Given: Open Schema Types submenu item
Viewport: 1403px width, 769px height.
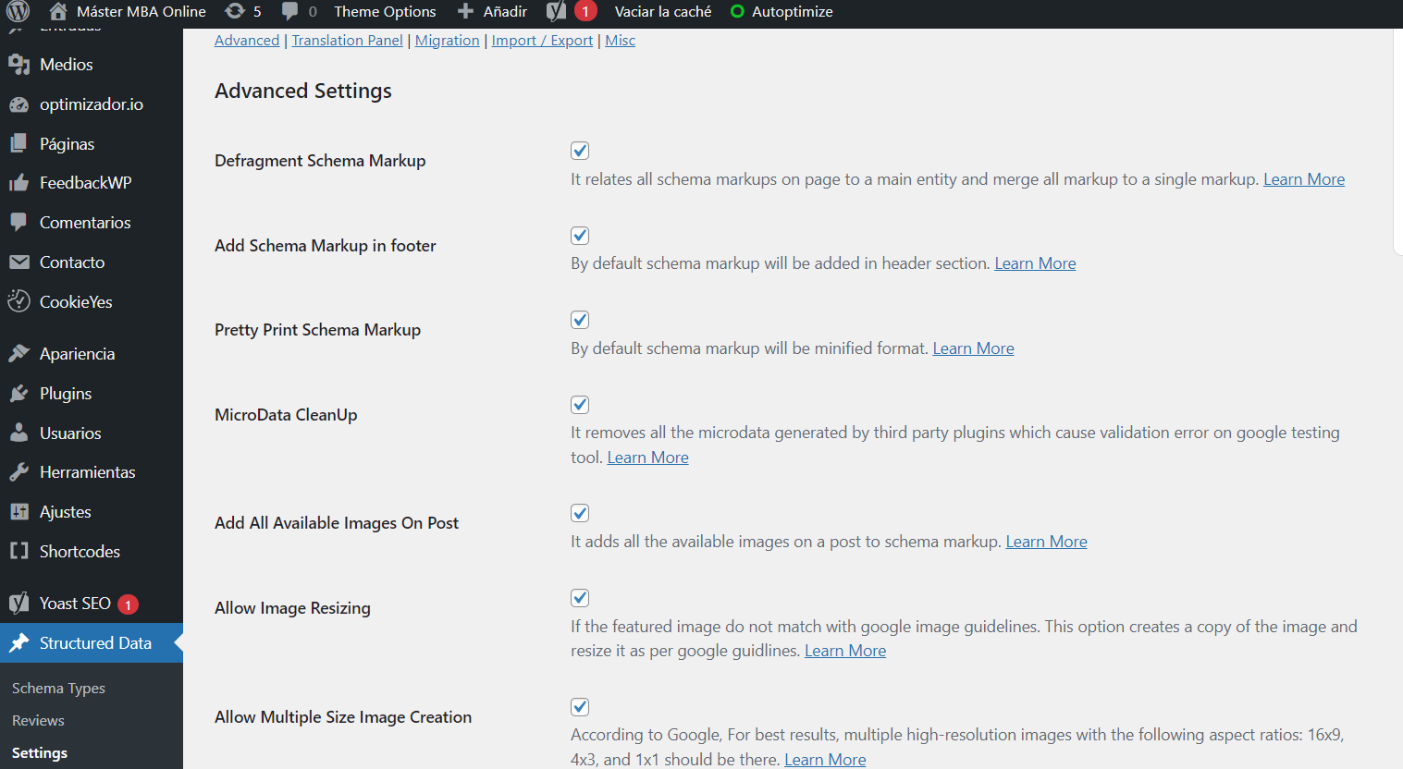Looking at the screenshot, I should click(58, 689).
